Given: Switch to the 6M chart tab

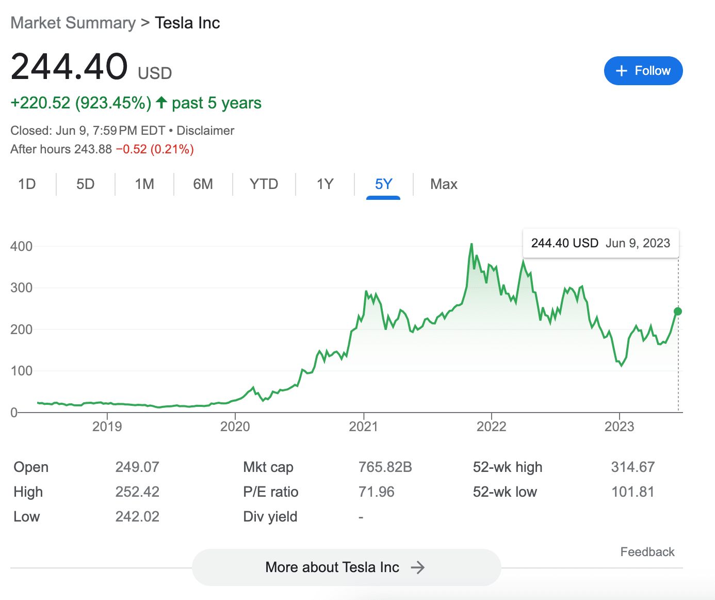Looking at the screenshot, I should pyautogui.click(x=203, y=184).
